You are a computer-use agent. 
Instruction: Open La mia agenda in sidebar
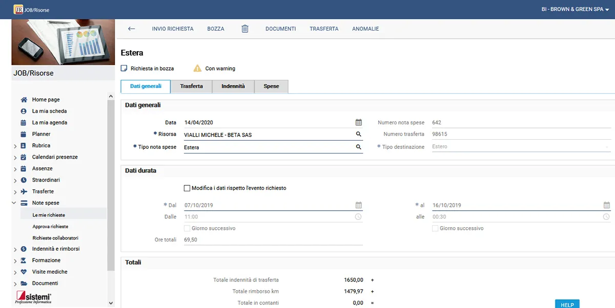[49, 123]
